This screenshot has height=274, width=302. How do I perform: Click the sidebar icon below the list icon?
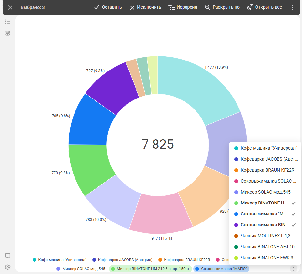(x=8, y=33)
